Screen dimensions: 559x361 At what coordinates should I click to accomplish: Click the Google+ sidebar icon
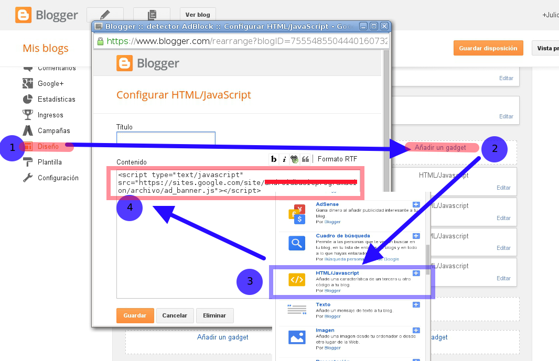point(27,83)
